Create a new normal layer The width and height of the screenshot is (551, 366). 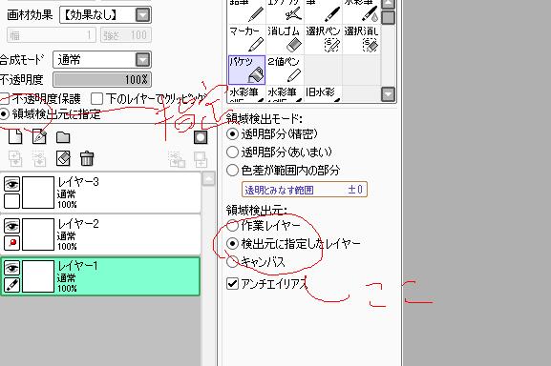pos(15,136)
